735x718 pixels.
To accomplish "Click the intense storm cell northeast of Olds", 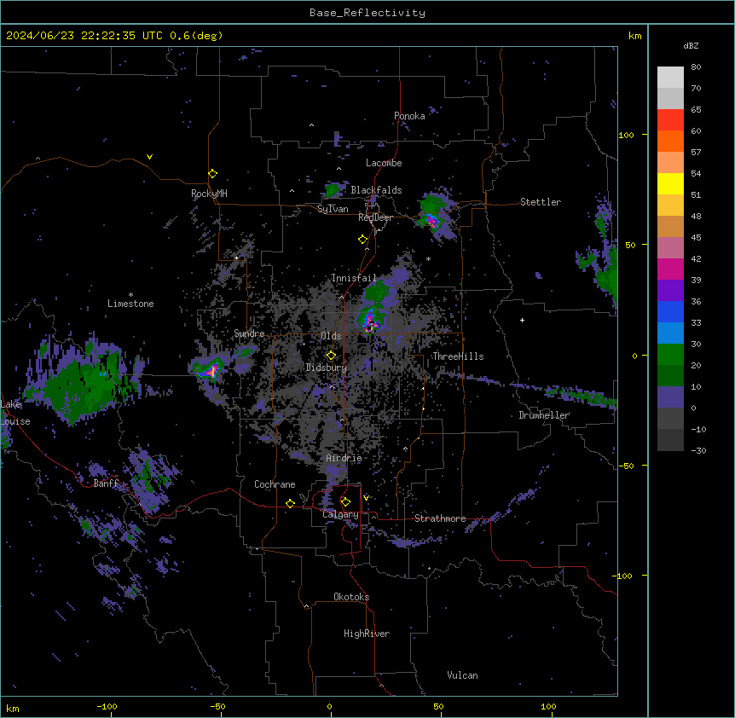I will (370, 322).
